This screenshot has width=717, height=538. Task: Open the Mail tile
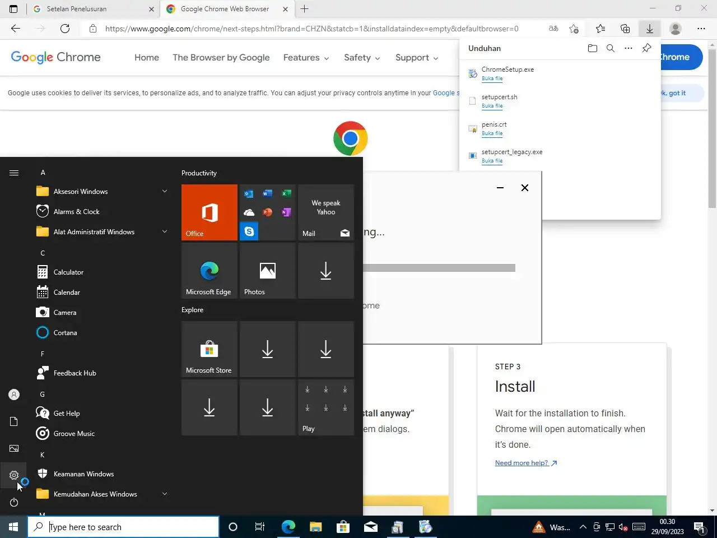click(326, 212)
